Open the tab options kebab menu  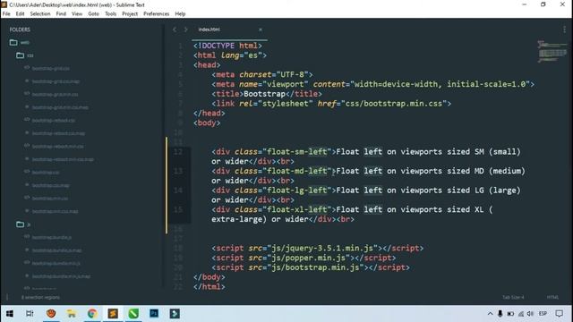coord(564,30)
